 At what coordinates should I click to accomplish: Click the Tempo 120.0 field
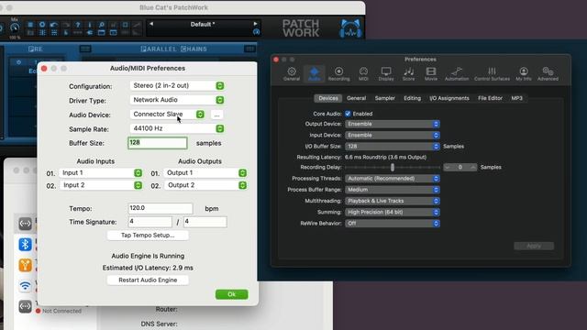tap(161, 208)
